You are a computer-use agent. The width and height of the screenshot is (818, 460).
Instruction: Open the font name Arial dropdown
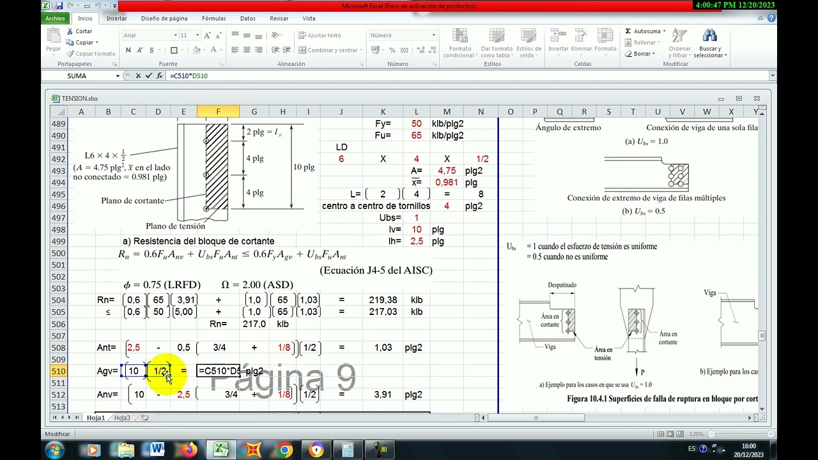pyautogui.click(x=176, y=35)
